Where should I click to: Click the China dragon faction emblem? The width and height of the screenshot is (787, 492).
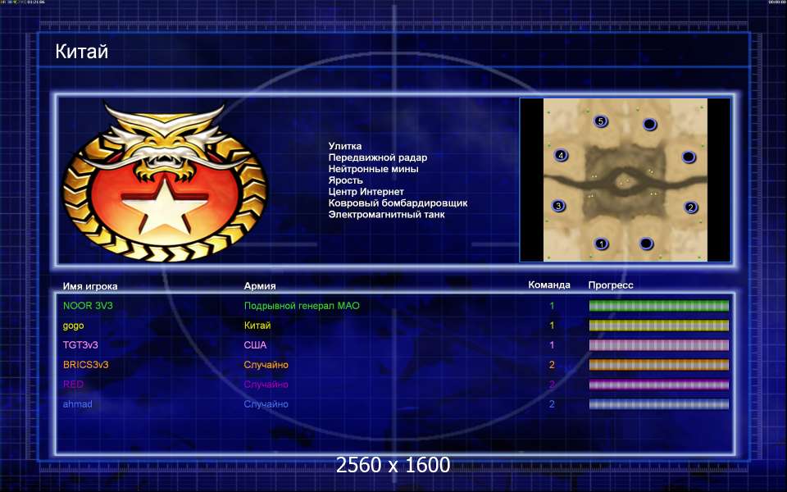click(x=165, y=182)
